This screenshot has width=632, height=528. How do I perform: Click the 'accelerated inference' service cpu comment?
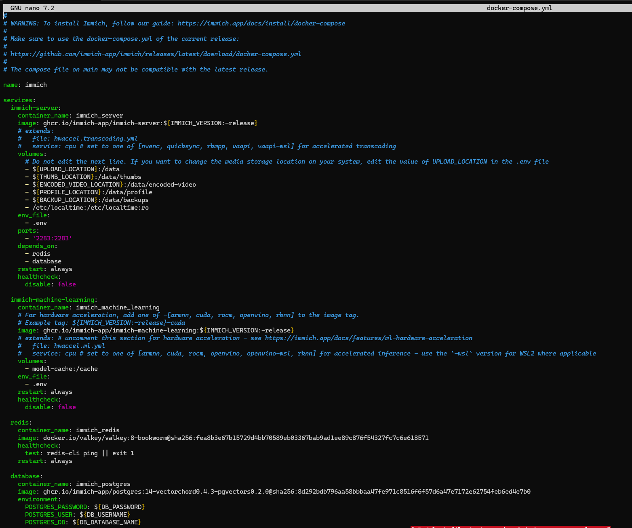coord(307,353)
